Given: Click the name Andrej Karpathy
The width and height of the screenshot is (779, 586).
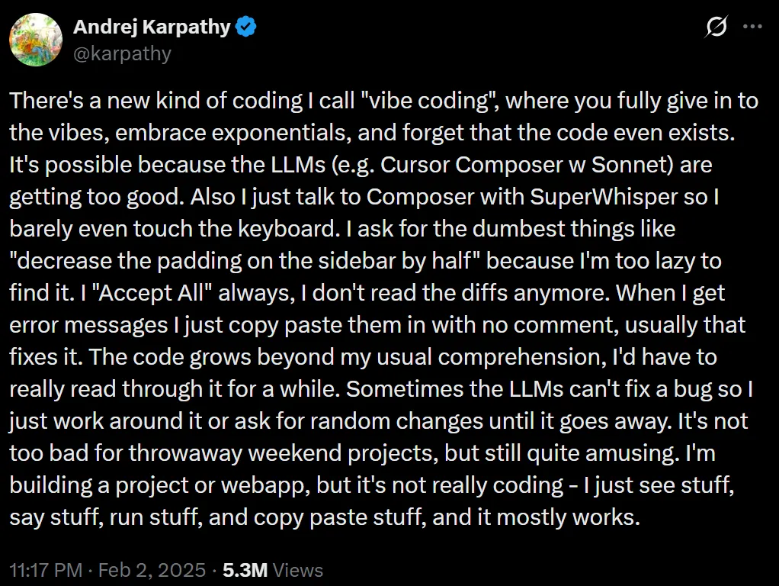Looking at the screenshot, I should tap(151, 26).
